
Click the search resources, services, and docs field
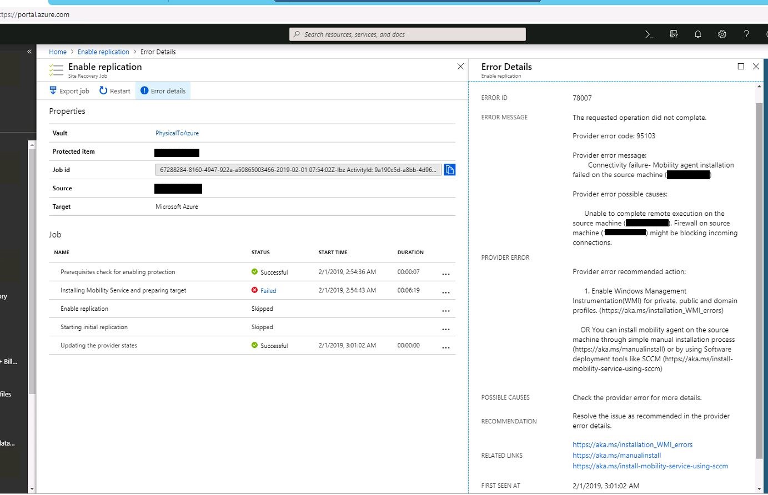click(408, 34)
